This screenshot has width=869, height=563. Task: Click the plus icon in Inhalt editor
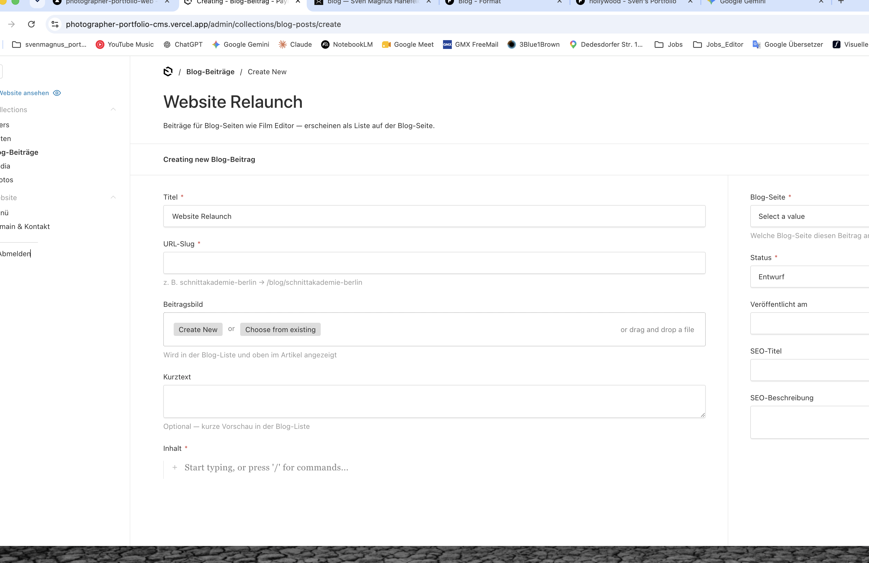point(175,467)
